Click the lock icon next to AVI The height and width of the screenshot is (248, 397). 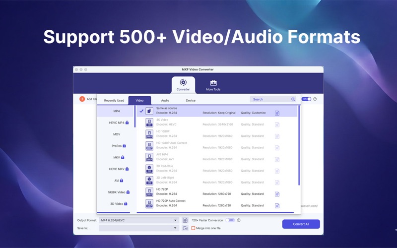click(x=122, y=181)
